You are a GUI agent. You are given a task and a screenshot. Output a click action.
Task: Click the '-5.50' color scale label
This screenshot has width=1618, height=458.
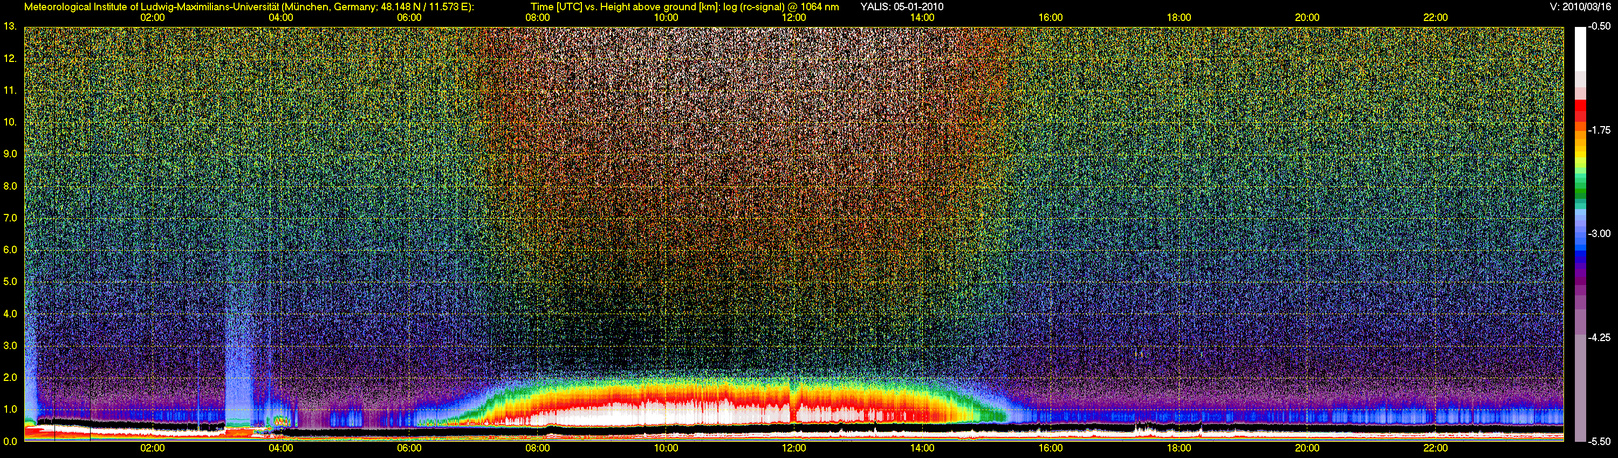pyautogui.click(x=1600, y=441)
